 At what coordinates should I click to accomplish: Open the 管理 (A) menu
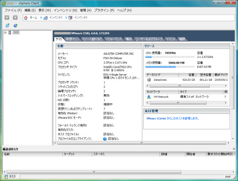86,10
